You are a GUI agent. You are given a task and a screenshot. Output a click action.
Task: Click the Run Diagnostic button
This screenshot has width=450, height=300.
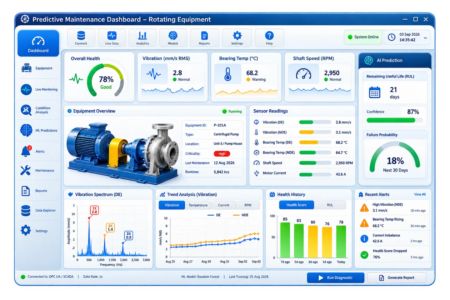(x=336, y=277)
